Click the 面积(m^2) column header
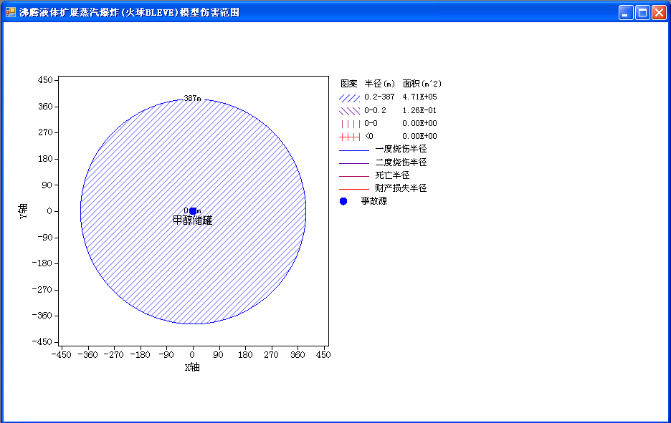The height and width of the screenshot is (423, 671). 422,84
